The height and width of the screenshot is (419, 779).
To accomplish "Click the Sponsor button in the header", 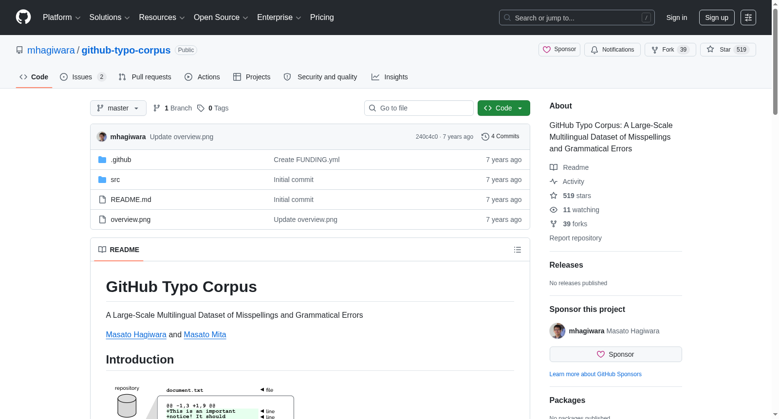I will click(559, 50).
